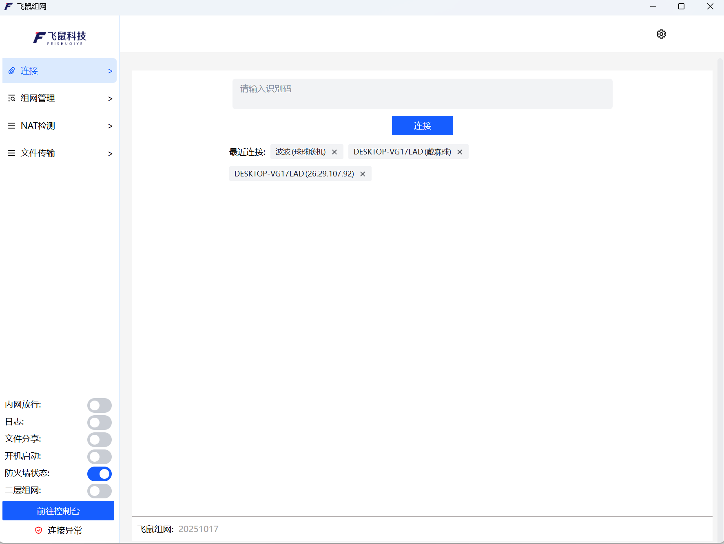The height and width of the screenshot is (544, 724).
Task: Expand the 组网管理 chevron arrow
Action: [x=110, y=99]
